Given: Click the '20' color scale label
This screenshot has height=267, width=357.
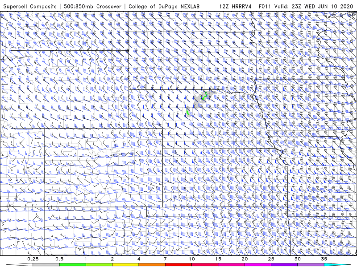Looking at the screenshot, I should pyautogui.click(x=245, y=259).
